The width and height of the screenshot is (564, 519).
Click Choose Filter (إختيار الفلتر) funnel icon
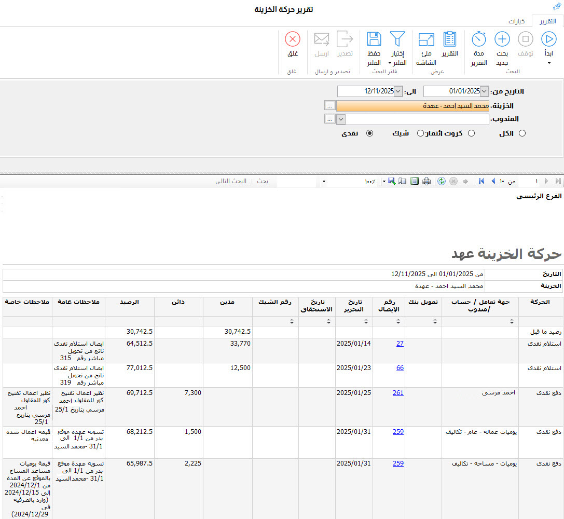(397, 39)
